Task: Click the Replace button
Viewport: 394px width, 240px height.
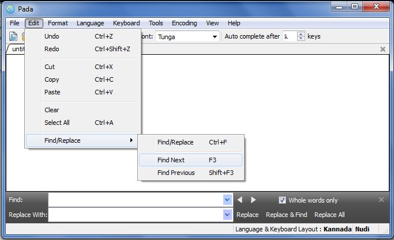Action: tap(247, 215)
